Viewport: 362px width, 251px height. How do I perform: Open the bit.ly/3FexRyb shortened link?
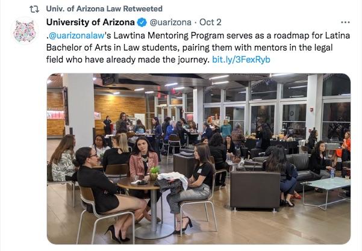tap(241, 60)
